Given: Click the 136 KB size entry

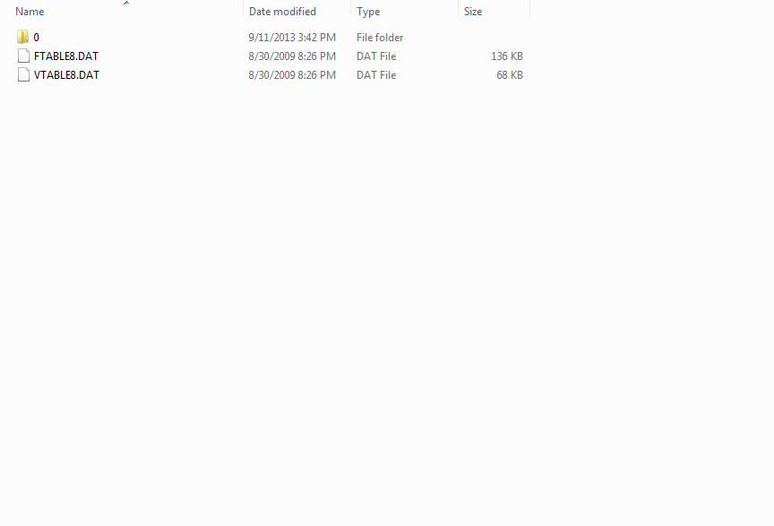Looking at the screenshot, I should [507, 56].
